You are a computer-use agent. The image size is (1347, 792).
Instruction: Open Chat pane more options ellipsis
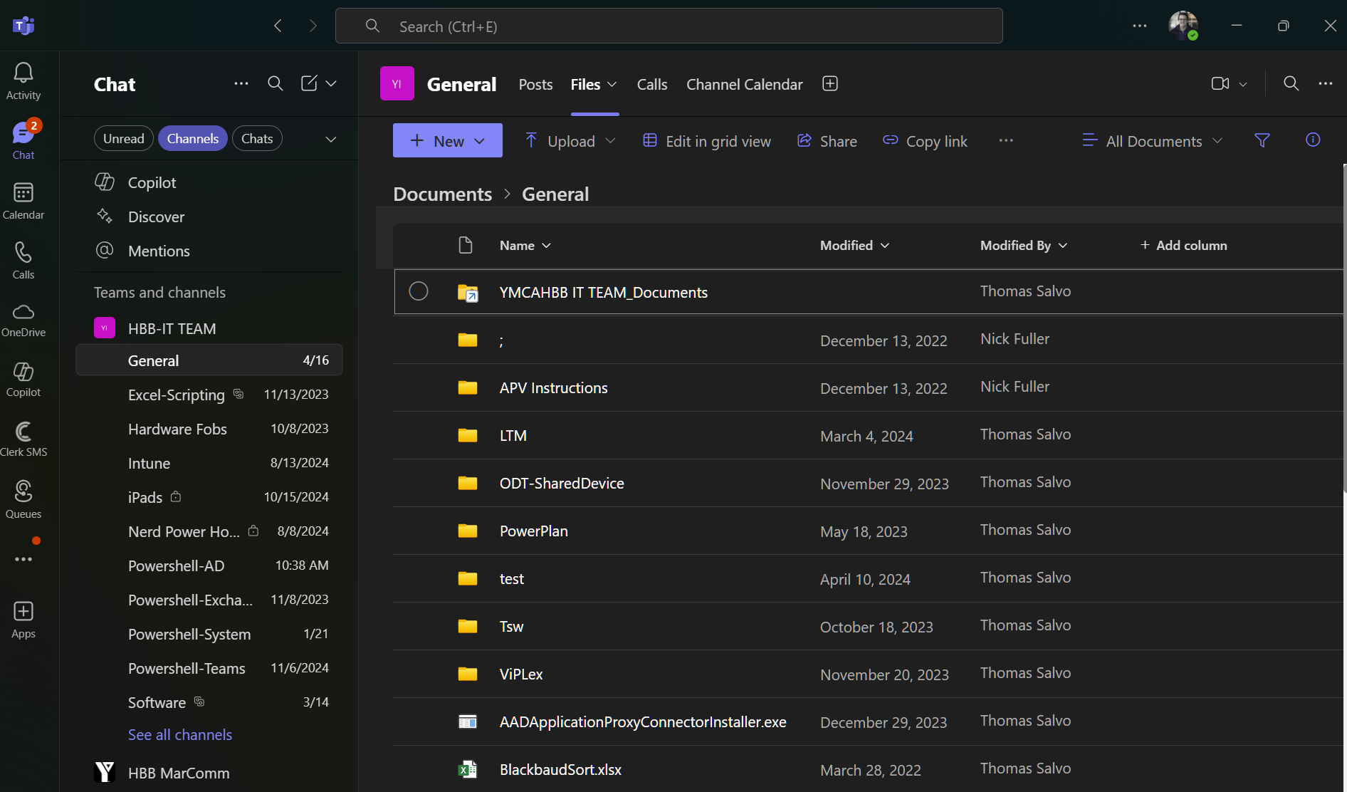pyautogui.click(x=241, y=84)
